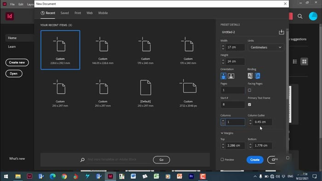Click the Height field showing 24 cm
The image size is (322, 181).
235,62
